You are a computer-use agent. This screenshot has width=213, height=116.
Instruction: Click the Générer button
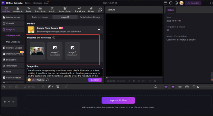pyautogui.click(x=95, y=80)
